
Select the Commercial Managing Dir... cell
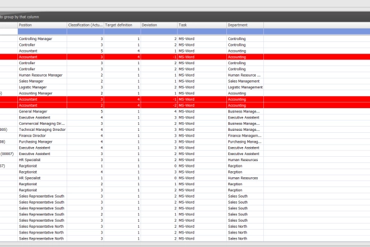(42, 124)
